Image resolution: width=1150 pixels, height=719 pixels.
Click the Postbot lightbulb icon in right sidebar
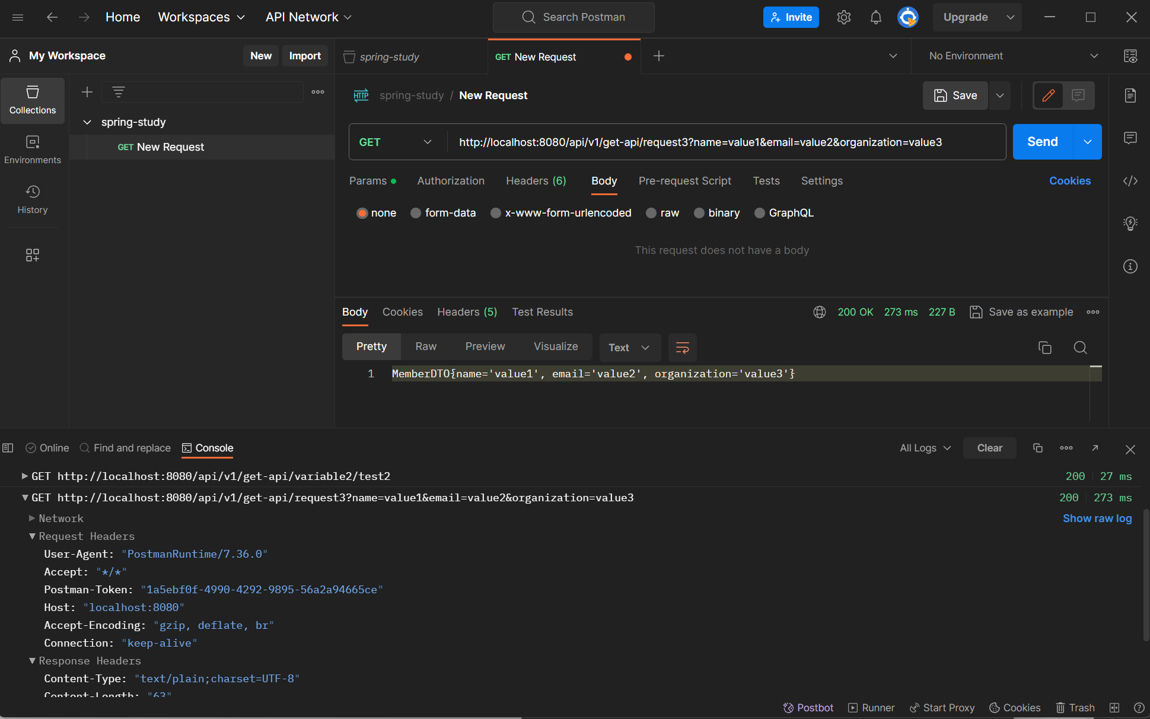tap(1130, 224)
